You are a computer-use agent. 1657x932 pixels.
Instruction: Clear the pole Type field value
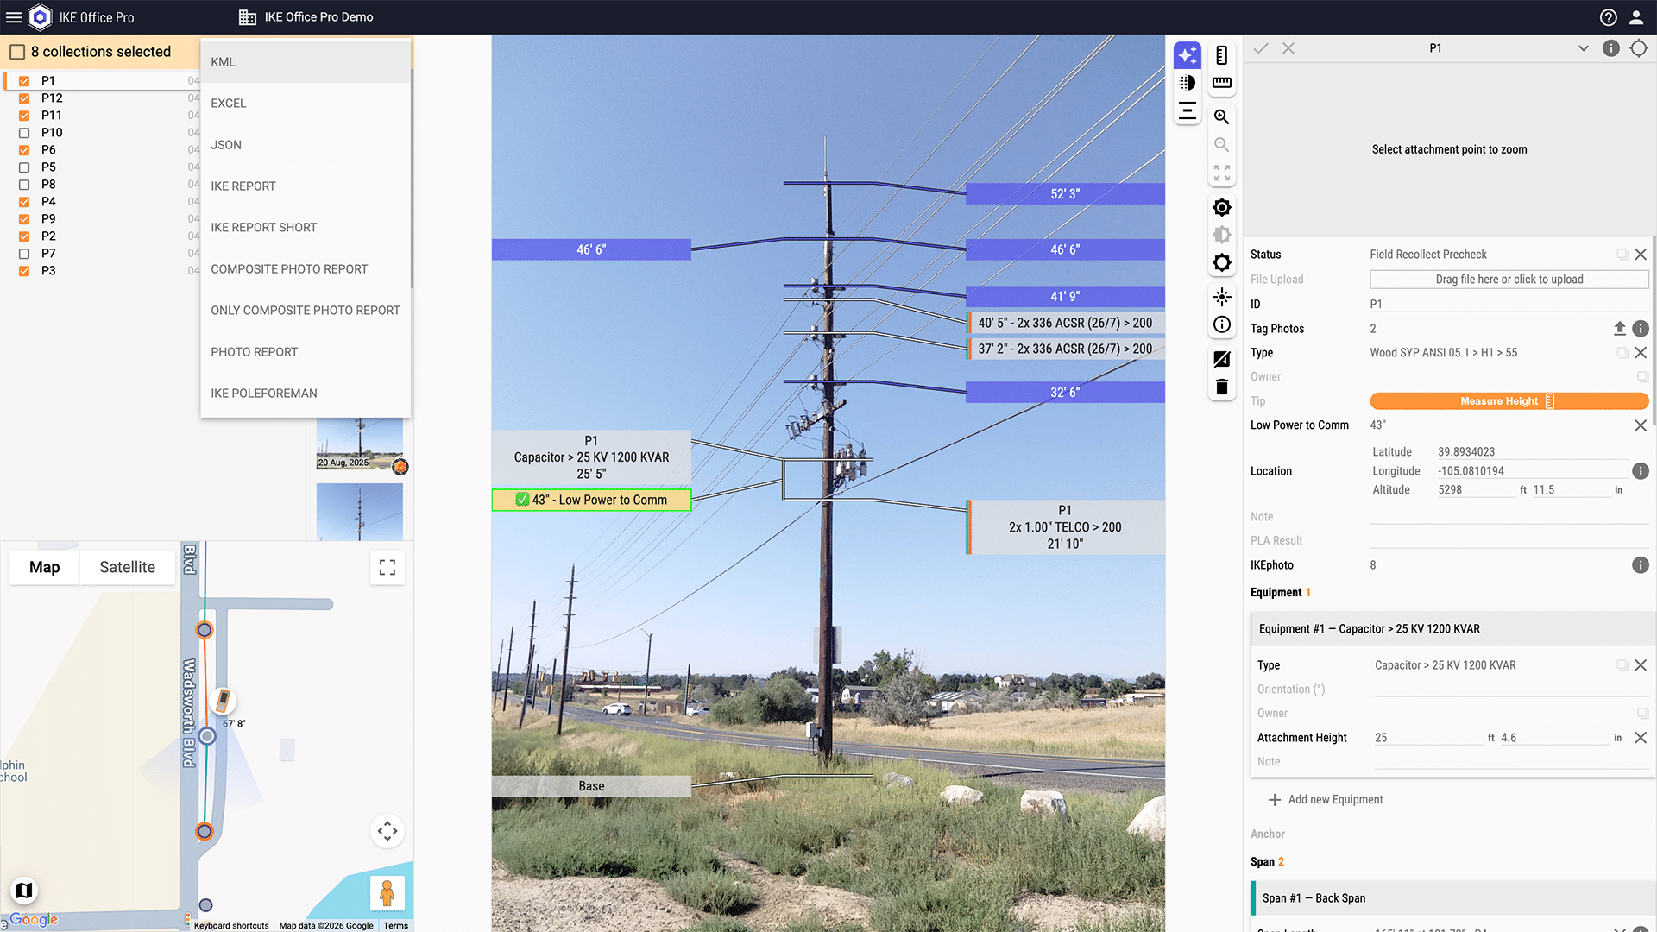pyautogui.click(x=1641, y=353)
